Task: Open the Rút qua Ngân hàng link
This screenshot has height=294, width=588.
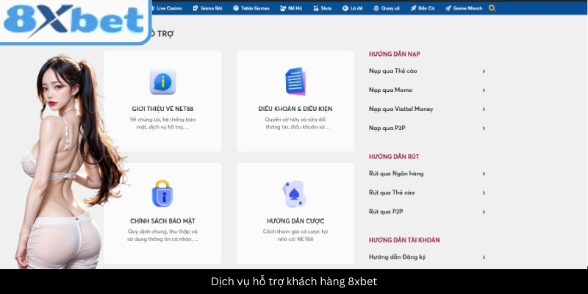Action: (x=396, y=173)
